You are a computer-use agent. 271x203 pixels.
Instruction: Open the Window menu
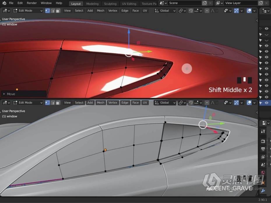tap(46, 3)
